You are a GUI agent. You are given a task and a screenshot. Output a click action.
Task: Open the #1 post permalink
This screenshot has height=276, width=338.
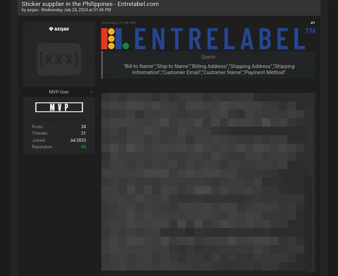click(313, 23)
